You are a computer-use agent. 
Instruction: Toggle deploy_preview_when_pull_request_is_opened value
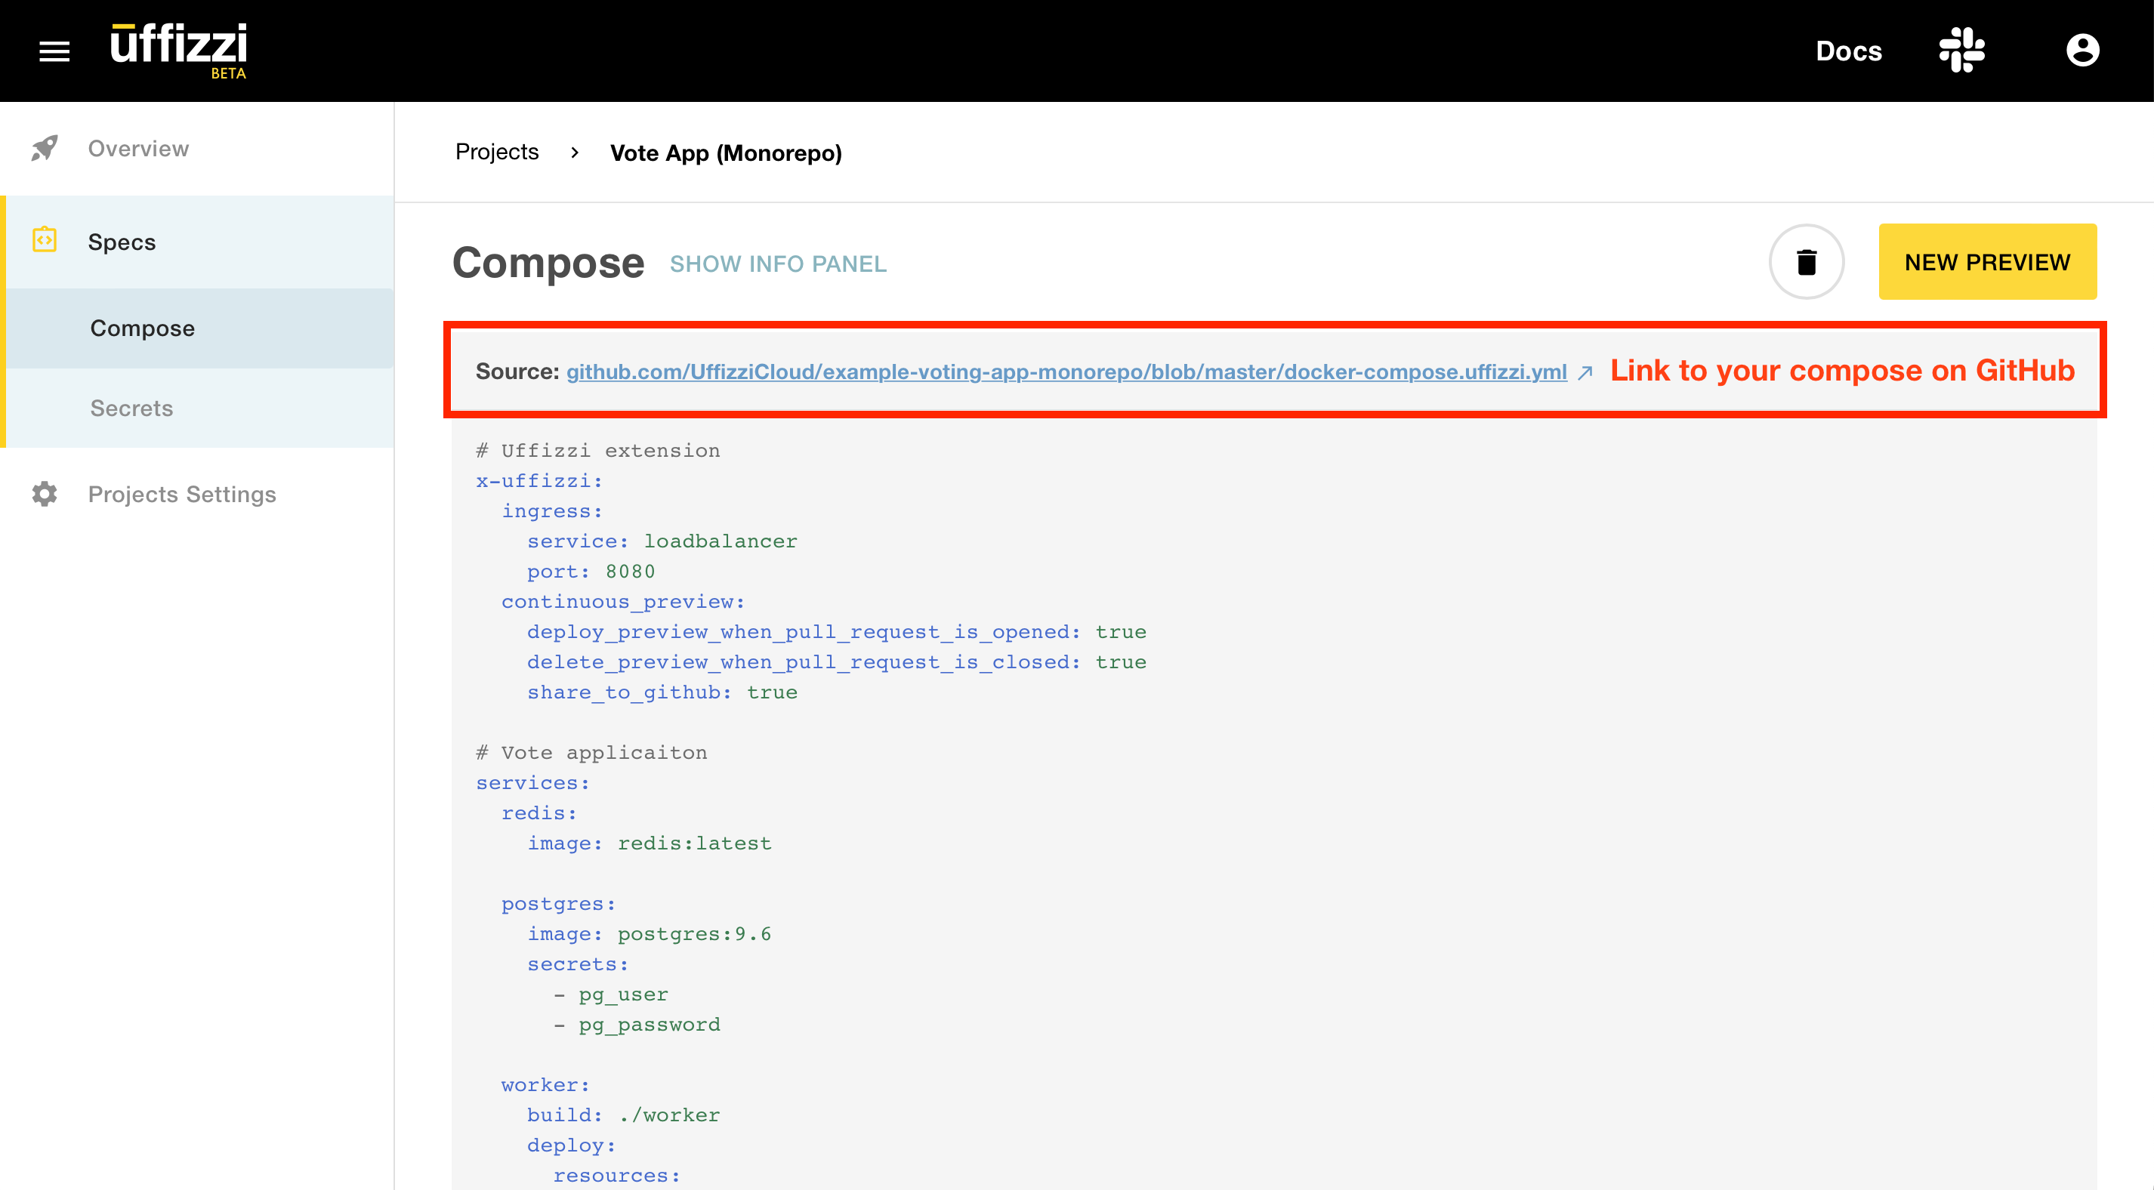coord(1116,632)
